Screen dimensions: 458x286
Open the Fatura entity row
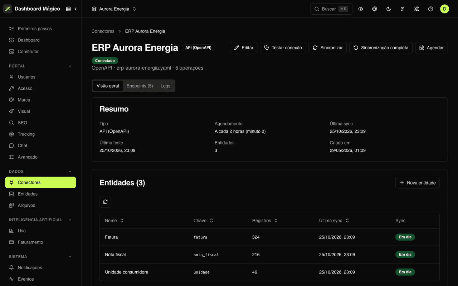(269, 237)
